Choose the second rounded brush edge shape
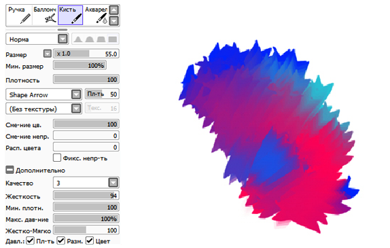 pos(90,39)
